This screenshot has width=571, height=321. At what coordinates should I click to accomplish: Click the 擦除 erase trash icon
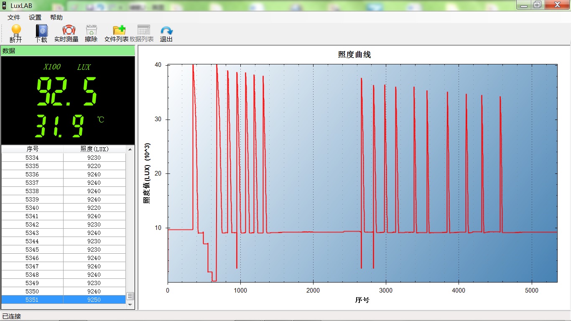coord(91,30)
